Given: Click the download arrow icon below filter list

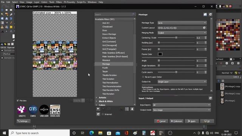Looking at the screenshot, I should click(x=132, y=109).
